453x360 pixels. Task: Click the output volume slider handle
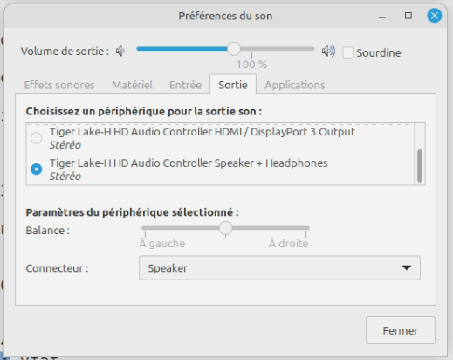tap(234, 49)
